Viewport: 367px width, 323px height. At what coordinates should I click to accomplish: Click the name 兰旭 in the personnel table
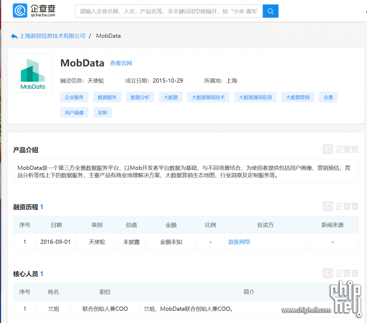click(x=54, y=309)
